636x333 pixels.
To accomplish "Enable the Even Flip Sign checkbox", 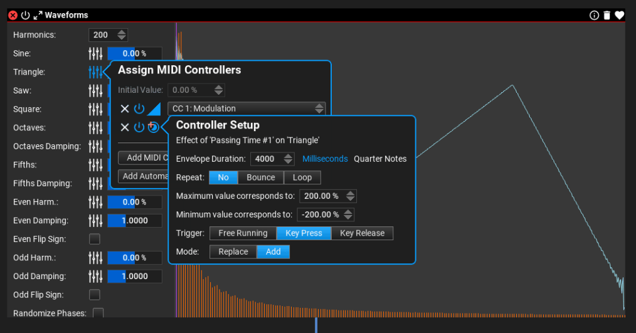I will [x=95, y=239].
